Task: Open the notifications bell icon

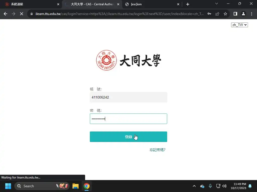Action: 250,186
